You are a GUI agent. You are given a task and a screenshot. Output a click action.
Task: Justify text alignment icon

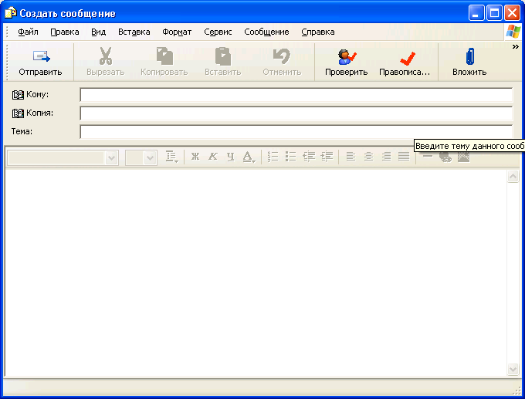[404, 157]
